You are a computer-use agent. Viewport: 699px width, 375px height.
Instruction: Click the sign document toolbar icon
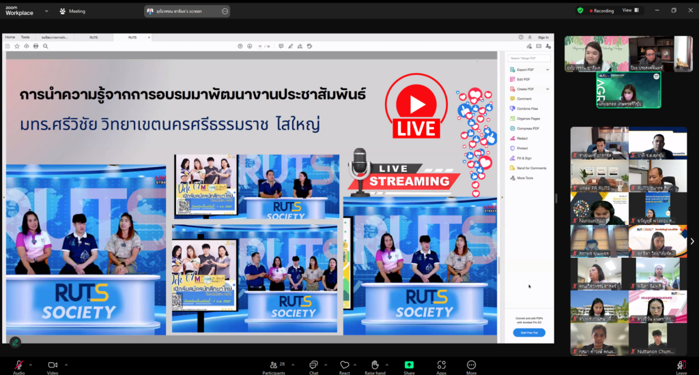(x=300, y=46)
